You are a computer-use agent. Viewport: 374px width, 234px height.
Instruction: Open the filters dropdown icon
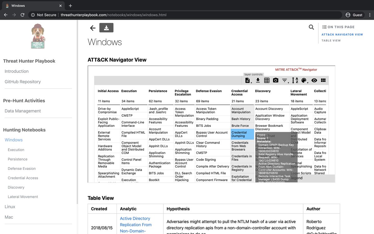point(285,80)
